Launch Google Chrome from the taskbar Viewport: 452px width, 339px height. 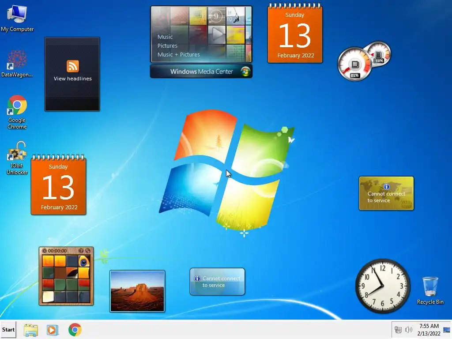75,330
